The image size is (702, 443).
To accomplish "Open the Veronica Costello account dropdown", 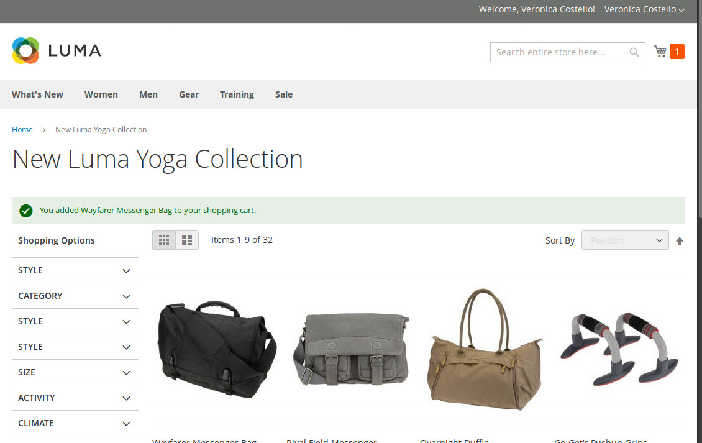I will [x=644, y=9].
